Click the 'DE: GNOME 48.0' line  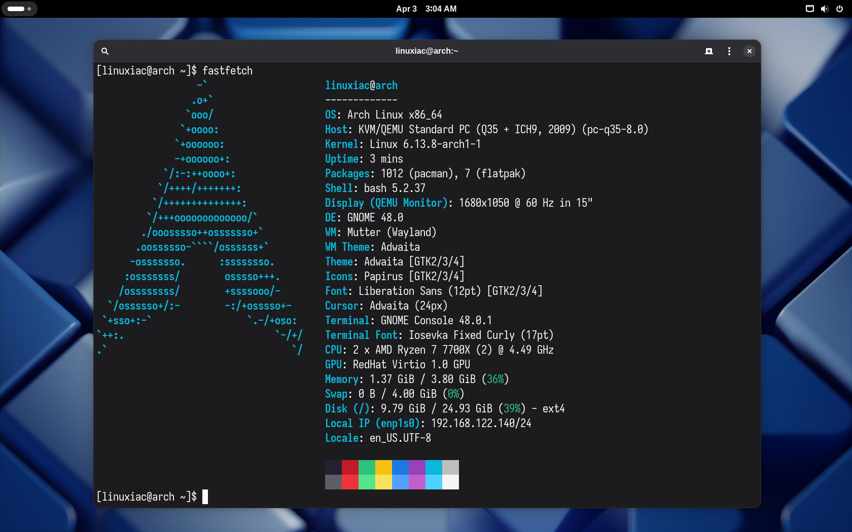tap(364, 218)
